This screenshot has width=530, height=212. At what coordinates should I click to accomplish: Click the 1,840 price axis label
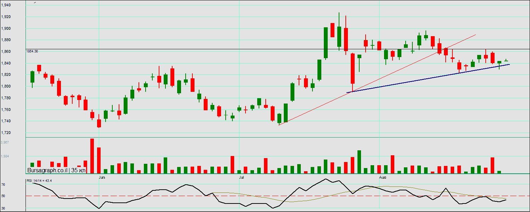(5, 63)
